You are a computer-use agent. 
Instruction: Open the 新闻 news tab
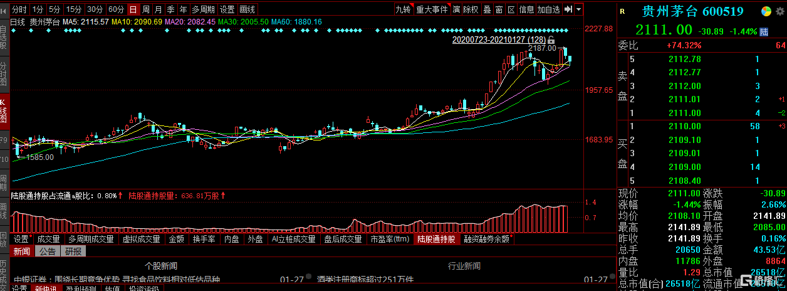coord(22,251)
